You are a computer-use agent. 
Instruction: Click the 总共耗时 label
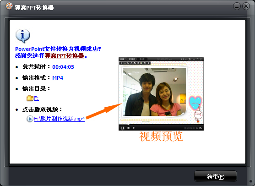(36, 67)
